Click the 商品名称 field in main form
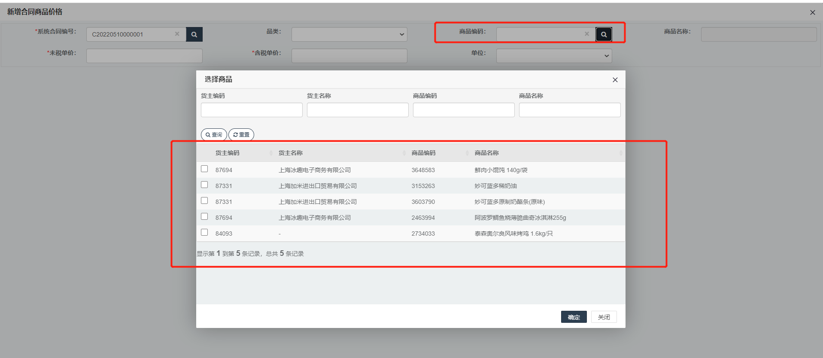 (x=759, y=34)
